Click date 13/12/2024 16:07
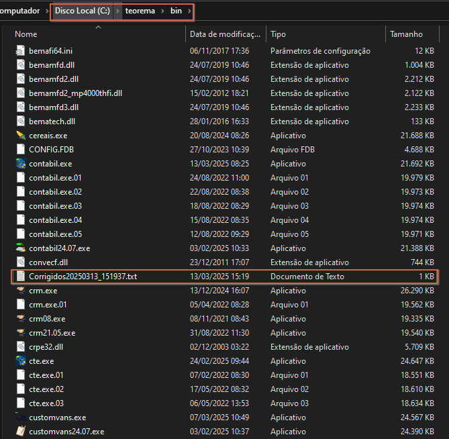Image resolution: width=449 pixels, height=439 pixels. click(219, 291)
